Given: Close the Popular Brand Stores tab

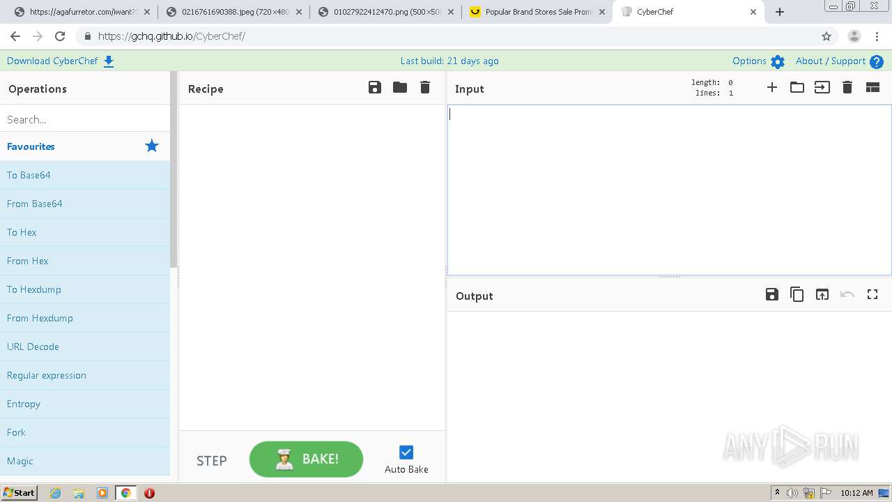Looking at the screenshot, I should pos(602,12).
